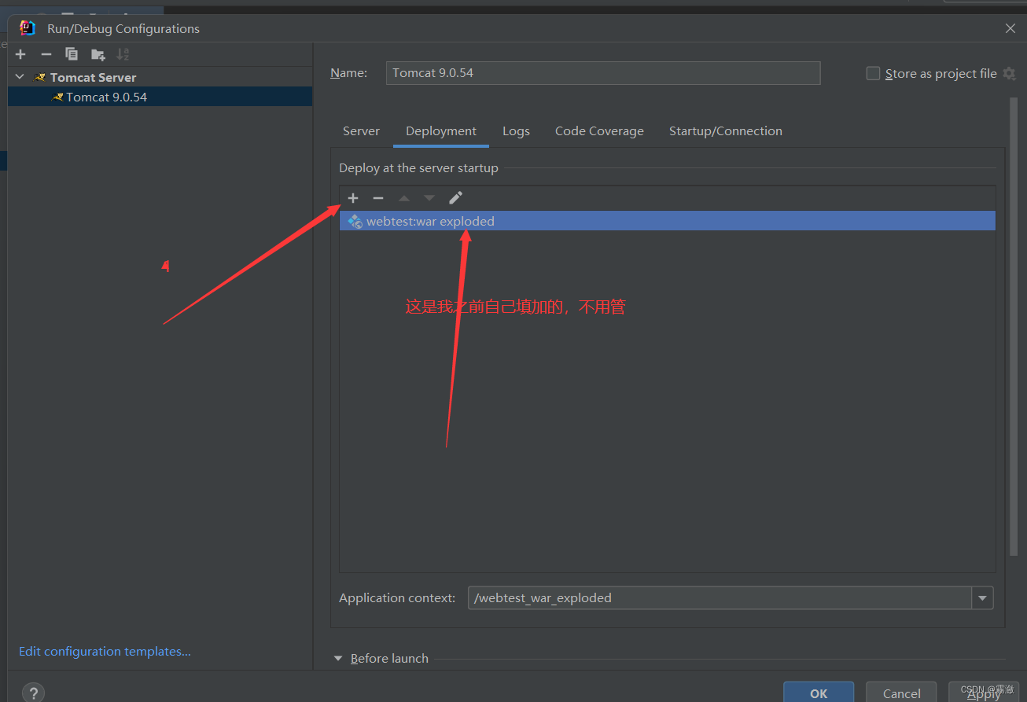Viewport: 1027px width, 702px height.
Task: Edit the deployment artifact with pencil
Action: pyautogui.click(x=455, y=198)
